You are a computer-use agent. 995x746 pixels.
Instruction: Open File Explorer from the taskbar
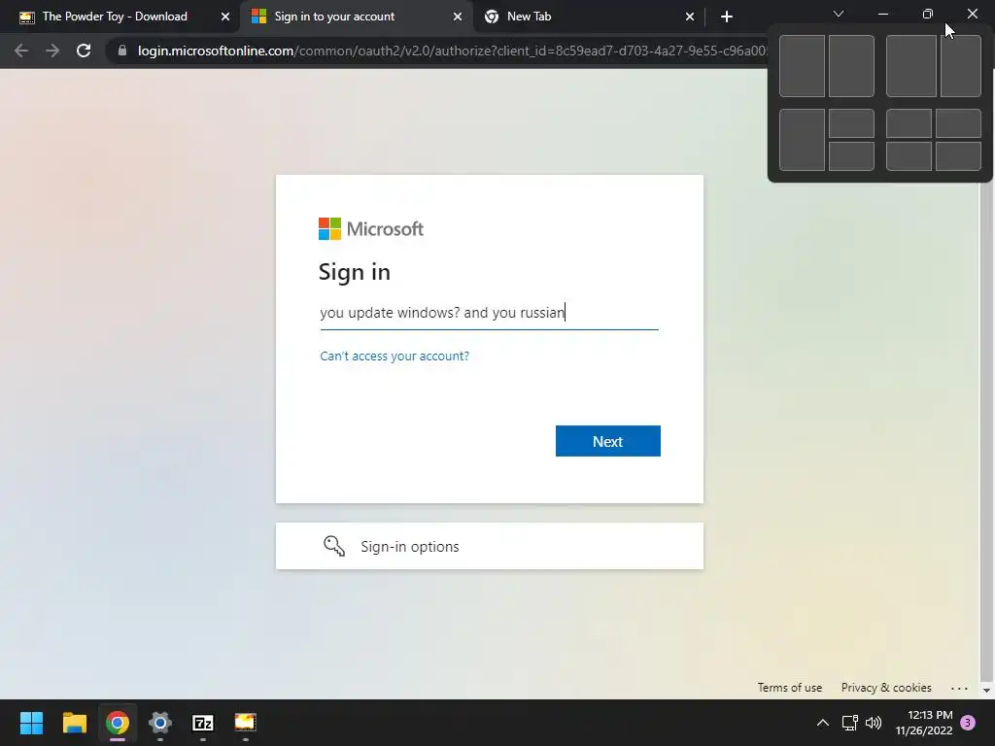pyautogui.click(x=74, y=723)
